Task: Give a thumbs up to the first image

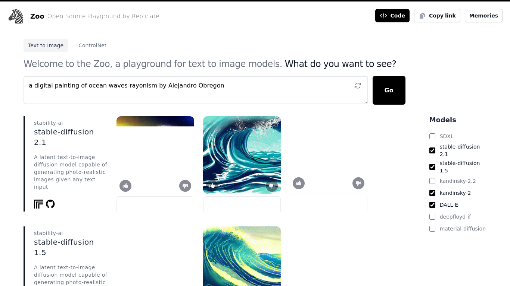Action: [125, 185]
